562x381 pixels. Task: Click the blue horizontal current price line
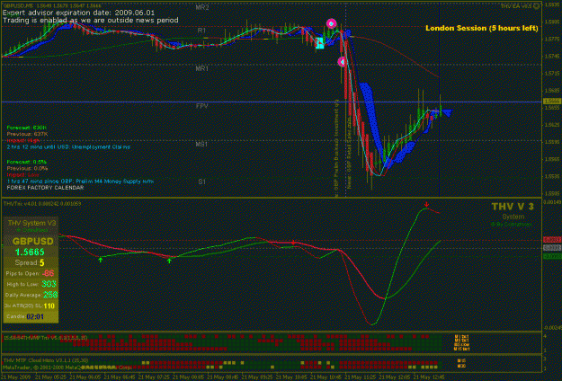click(x=272, y=102)
